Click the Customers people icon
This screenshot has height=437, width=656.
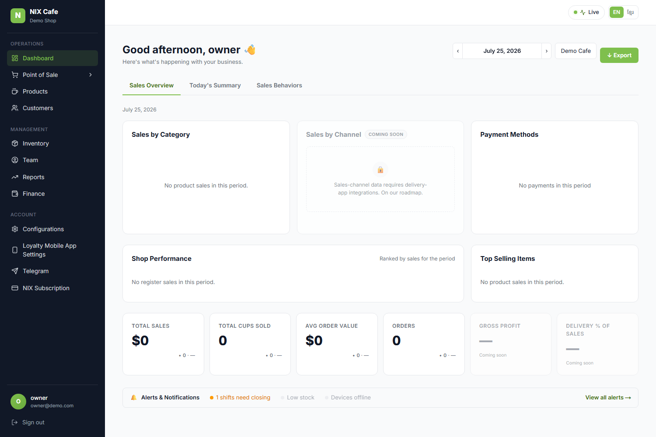click(15, 108)
